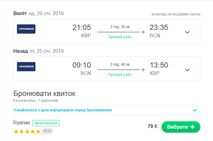Open 'Ознайомтеся з цією інформацією' link
Image resolution: width=213 pixels, height=141 pixels.
[63, 110]
